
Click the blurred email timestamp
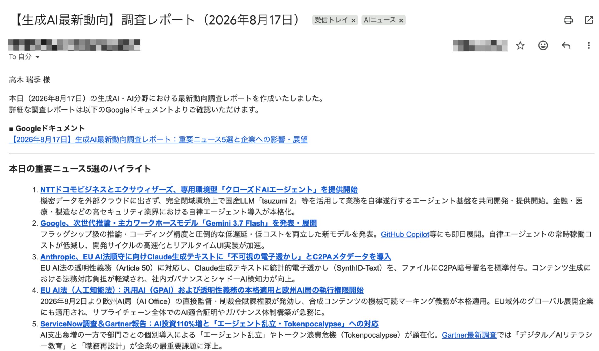coord(480,45)
